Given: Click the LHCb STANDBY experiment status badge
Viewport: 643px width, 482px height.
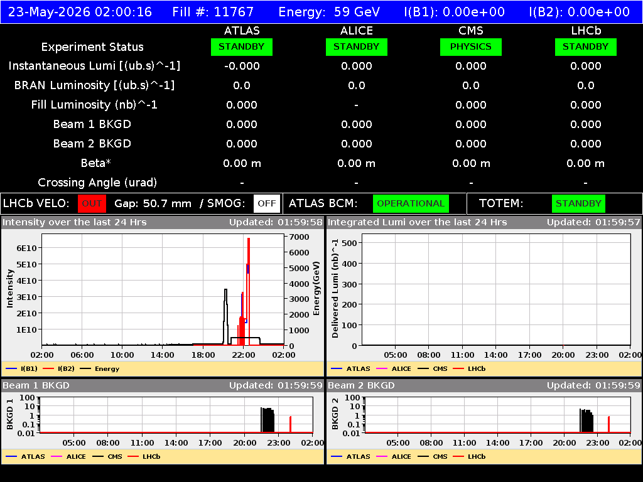Looking at the screenshot, I should point(586,46).
